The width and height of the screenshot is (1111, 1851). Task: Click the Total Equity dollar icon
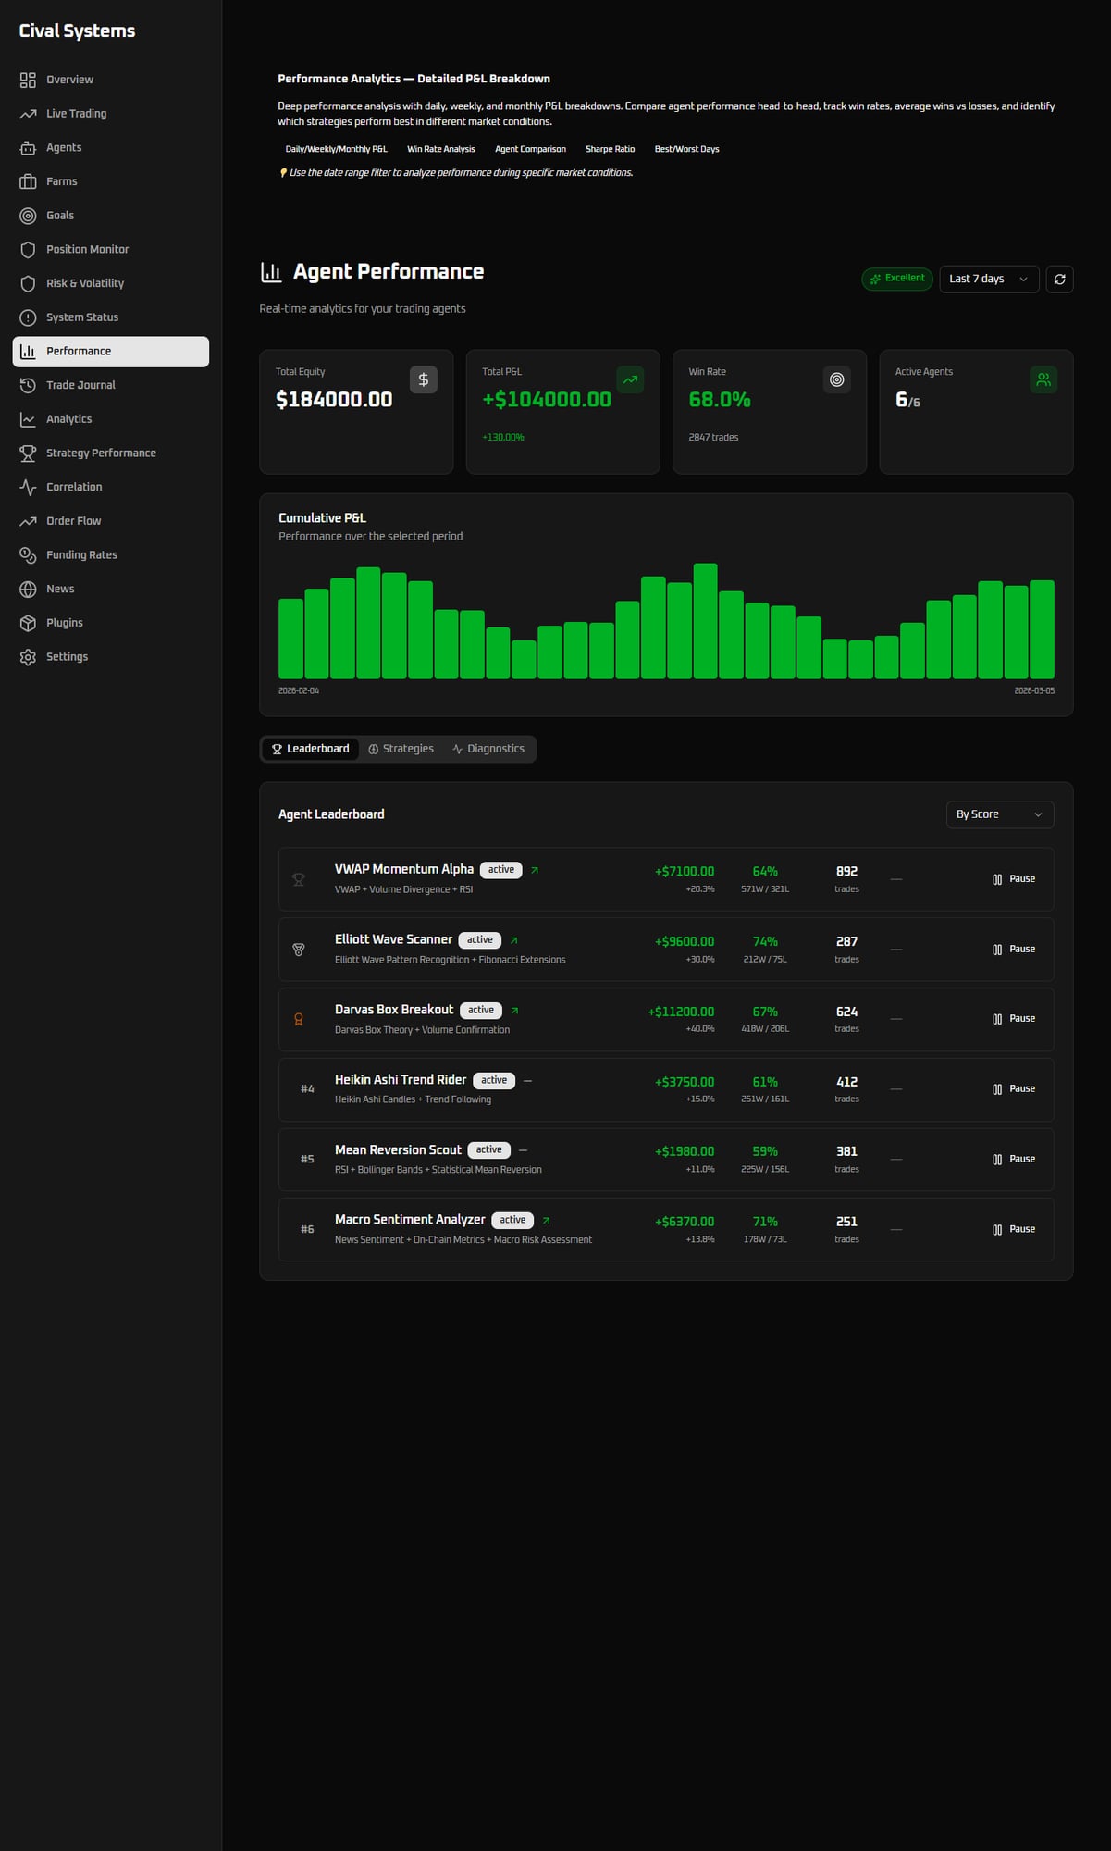(x=424, y=379)
